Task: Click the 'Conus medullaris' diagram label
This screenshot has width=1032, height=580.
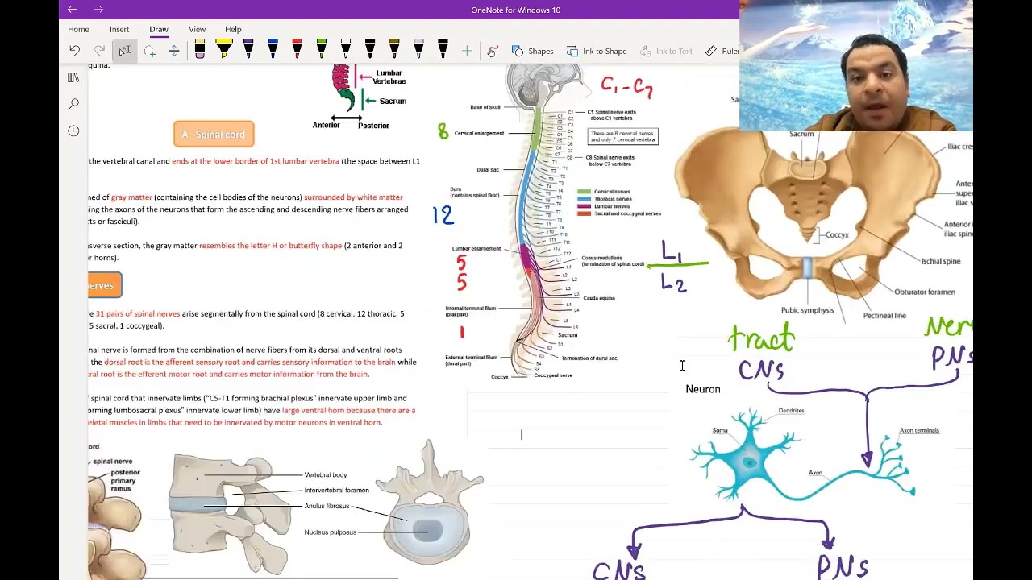Action: click(612, 261)
